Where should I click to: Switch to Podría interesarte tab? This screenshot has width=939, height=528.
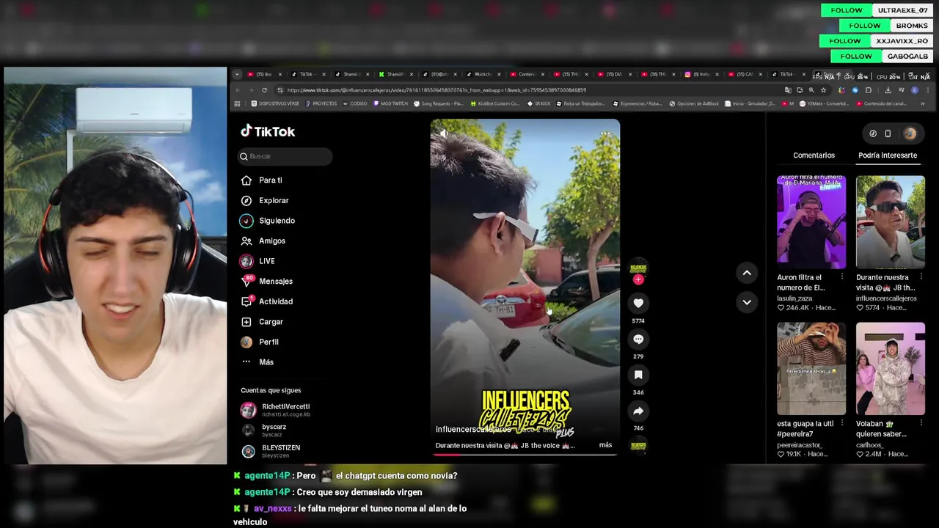(x=888, y=155)
